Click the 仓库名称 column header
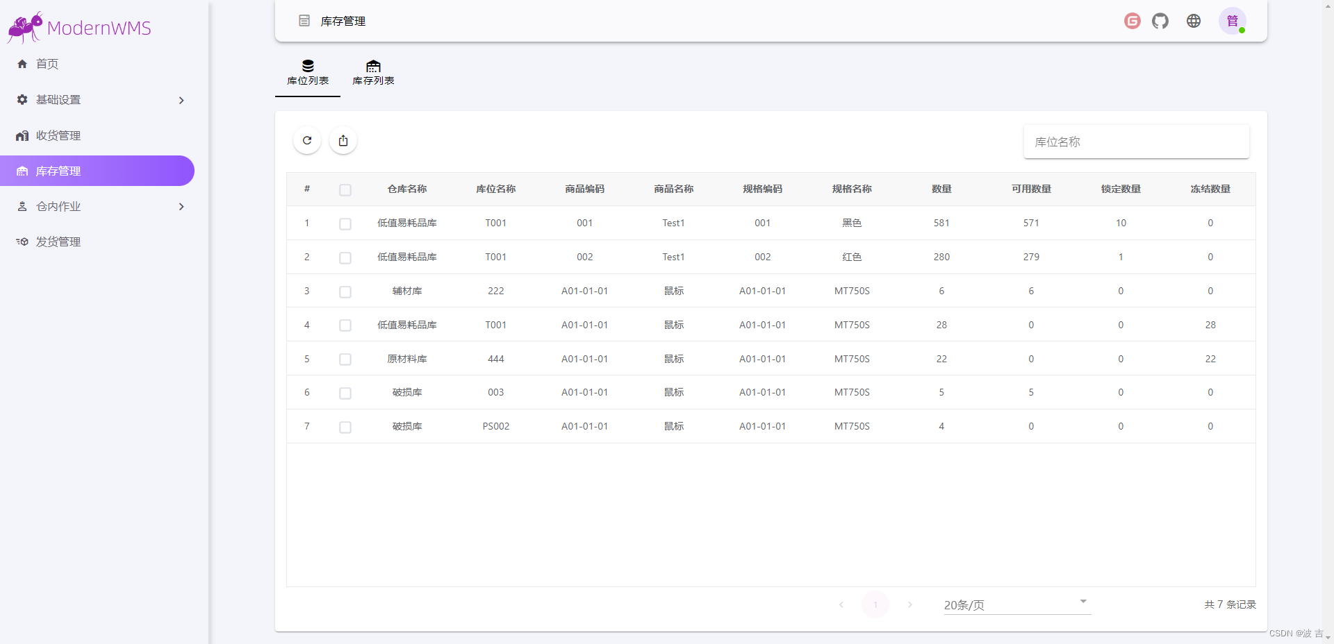 point(407,189)
